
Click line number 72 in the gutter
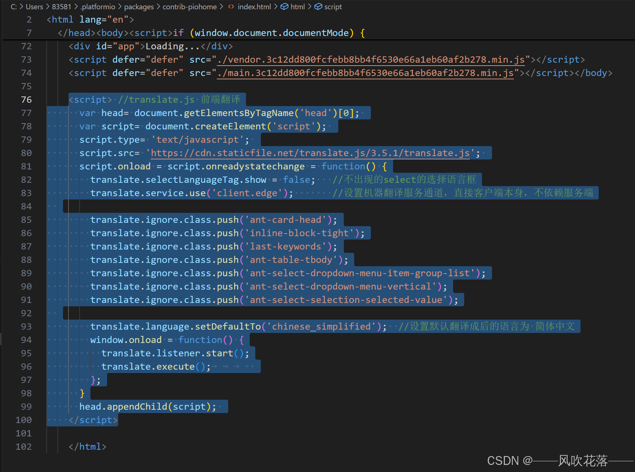(x=26, y=46)
